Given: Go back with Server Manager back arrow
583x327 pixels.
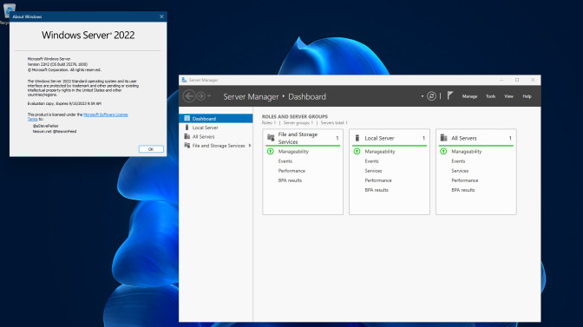Looking at the screenshot, I should (189, 96).
